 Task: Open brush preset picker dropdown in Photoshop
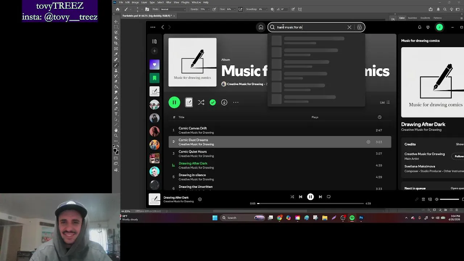point(142,9)
